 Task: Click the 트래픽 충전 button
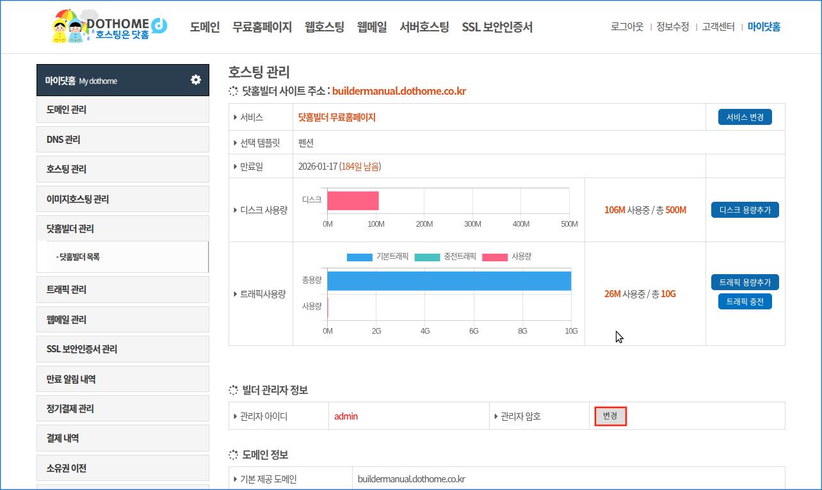click(745, 302)
